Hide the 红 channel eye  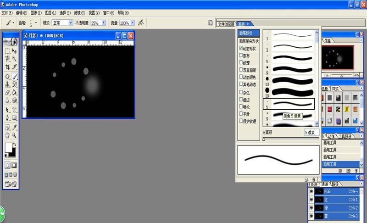pos(311,200)
